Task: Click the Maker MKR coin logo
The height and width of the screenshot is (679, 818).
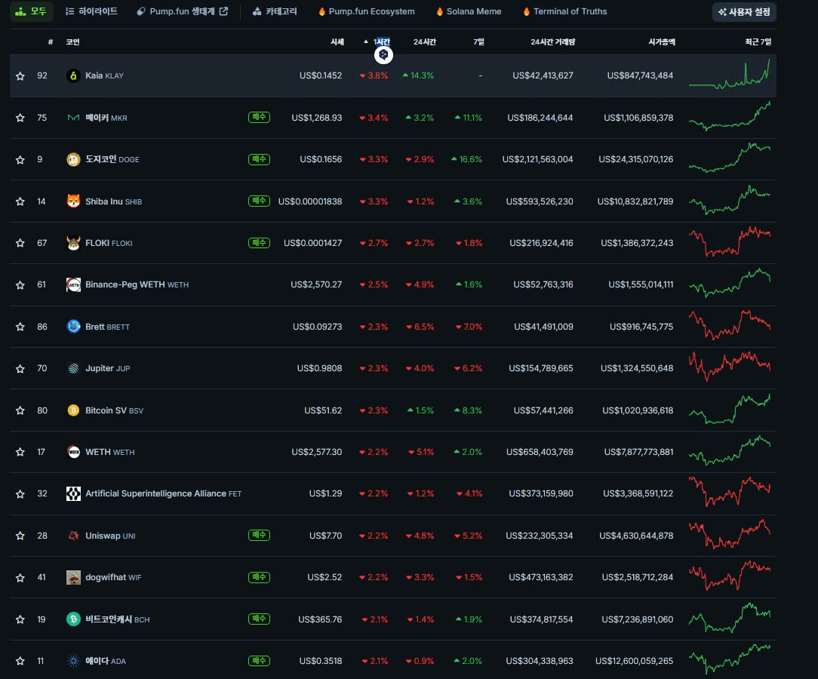Action: click(x=73, y=118)
